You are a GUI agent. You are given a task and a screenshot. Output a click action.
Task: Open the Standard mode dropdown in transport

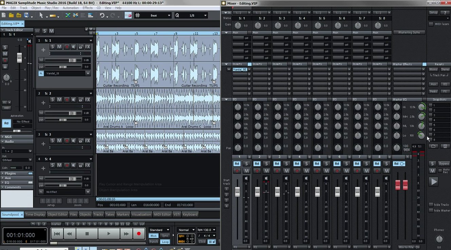pyautogui.click(x=159, y=230)
